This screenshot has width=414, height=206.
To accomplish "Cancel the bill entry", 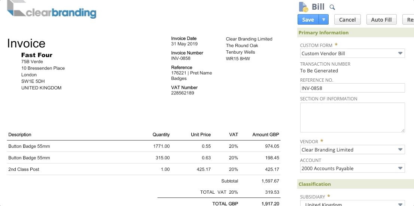I will pos(347,19).
